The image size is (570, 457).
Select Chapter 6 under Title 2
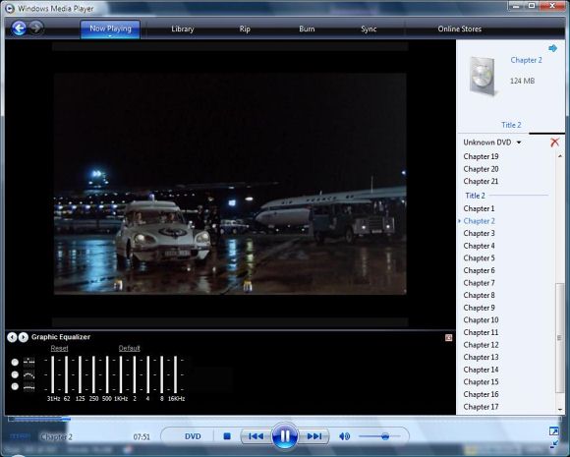479,270
